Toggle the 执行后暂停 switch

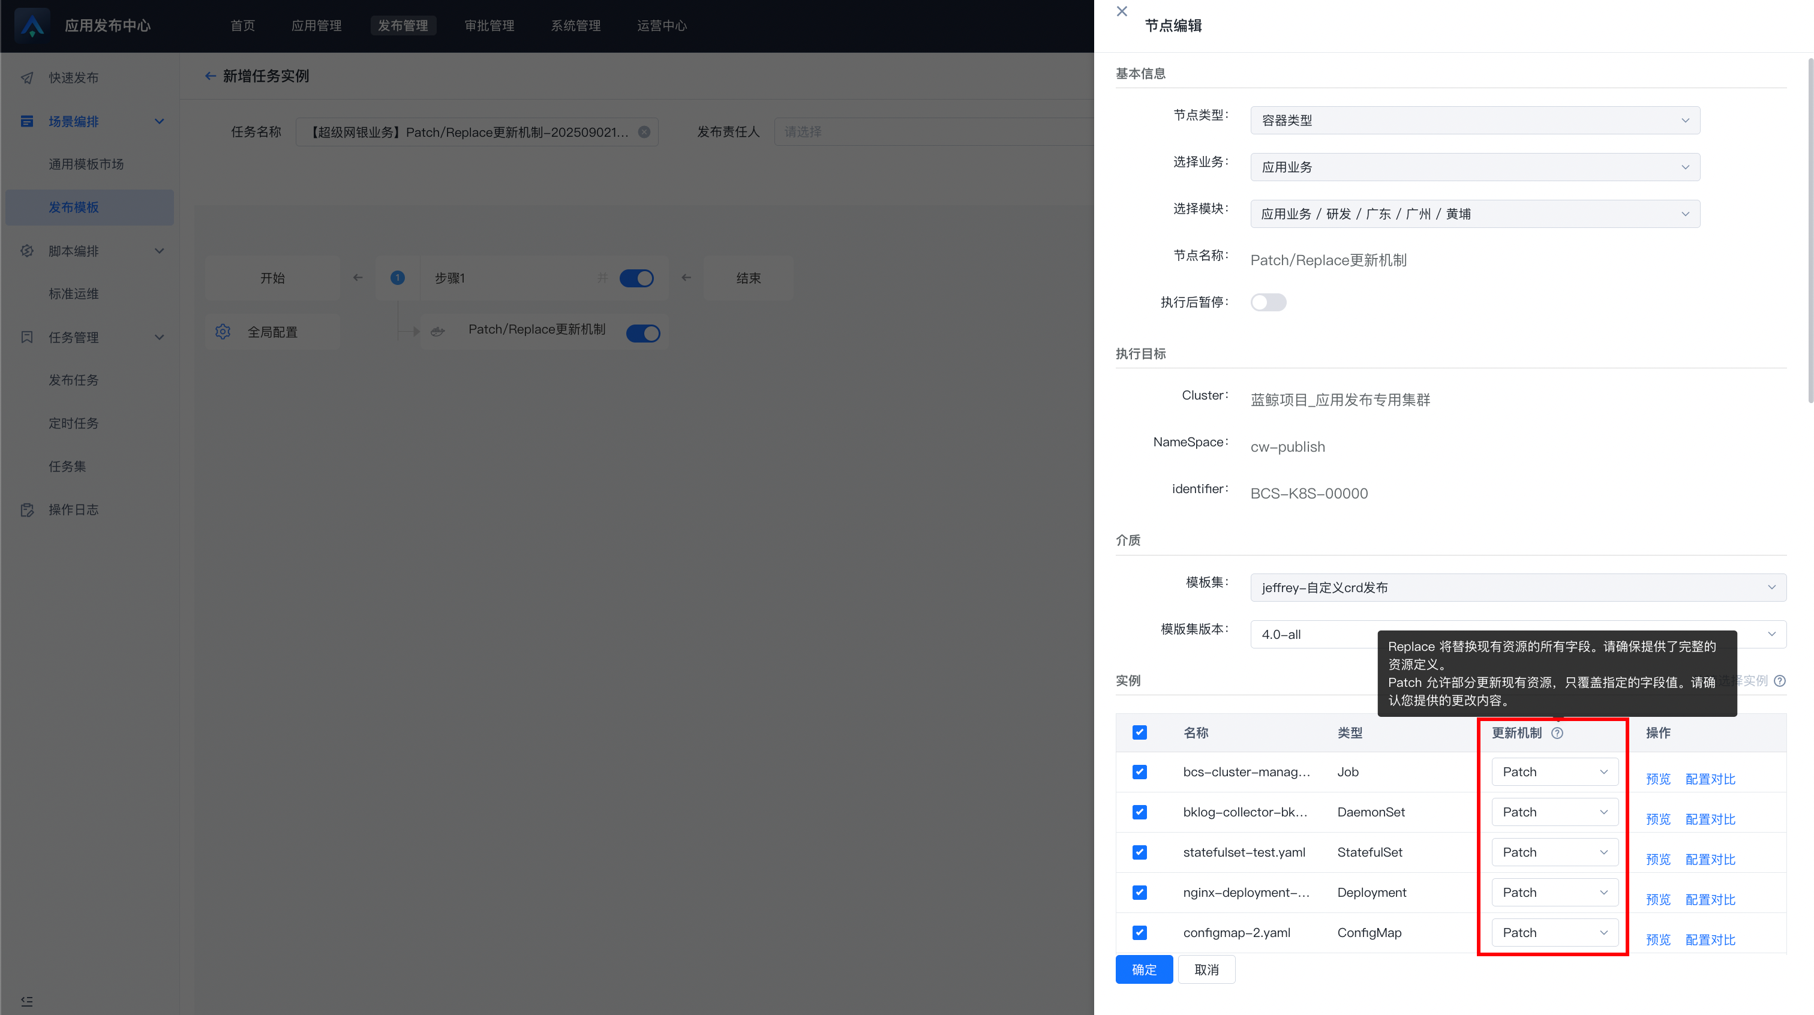coord(1268,302)
